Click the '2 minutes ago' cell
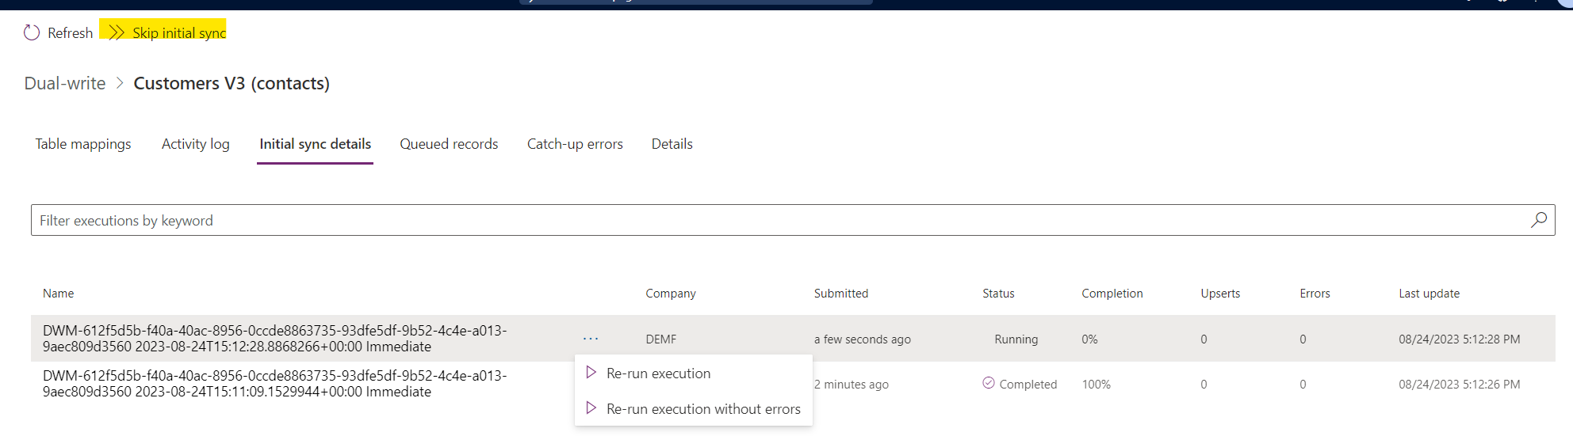The image size is (1573, 436). 852,385
